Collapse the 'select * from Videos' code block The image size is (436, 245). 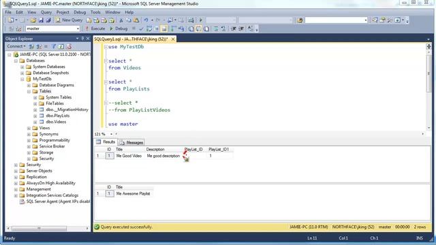106,61
